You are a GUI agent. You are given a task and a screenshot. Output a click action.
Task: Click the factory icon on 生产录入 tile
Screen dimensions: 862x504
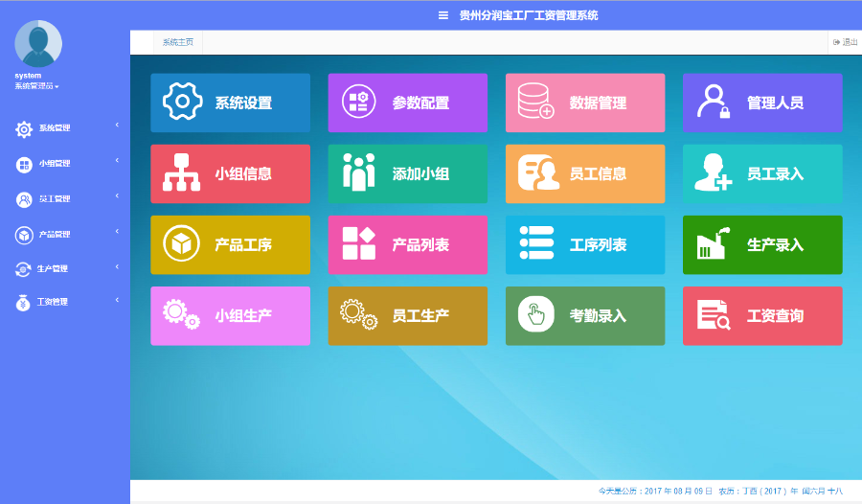tap(714, 244)
